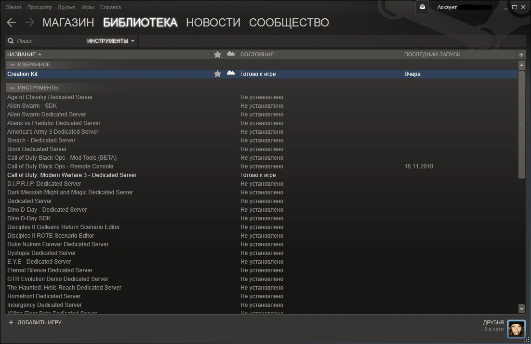Open the Steam menu

point(13,7)
